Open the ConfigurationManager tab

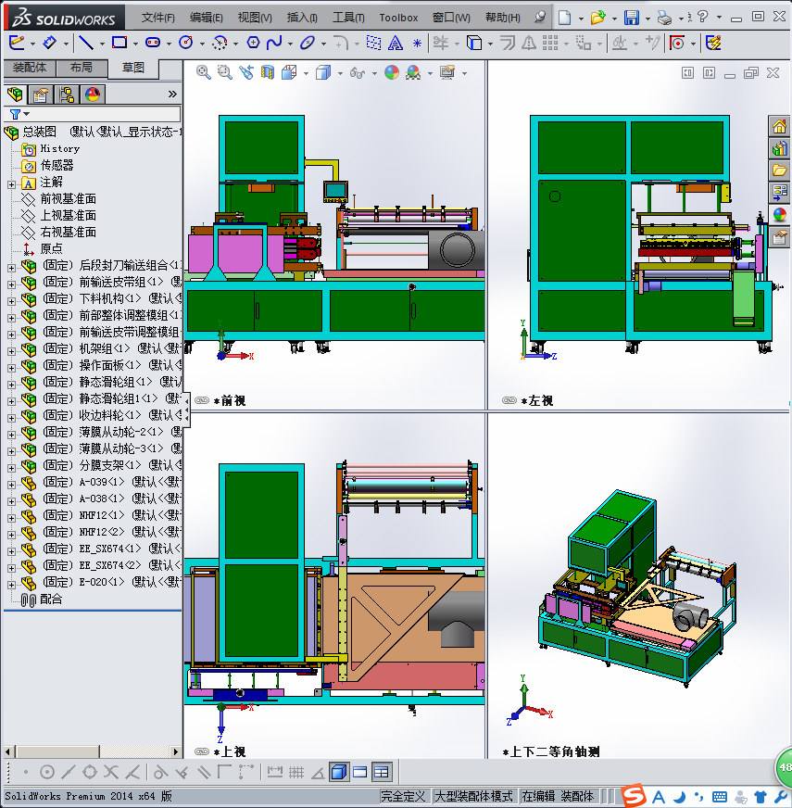(x=67, y=95)
